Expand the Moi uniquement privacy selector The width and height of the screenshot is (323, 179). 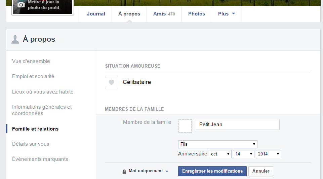coord(146,171)
